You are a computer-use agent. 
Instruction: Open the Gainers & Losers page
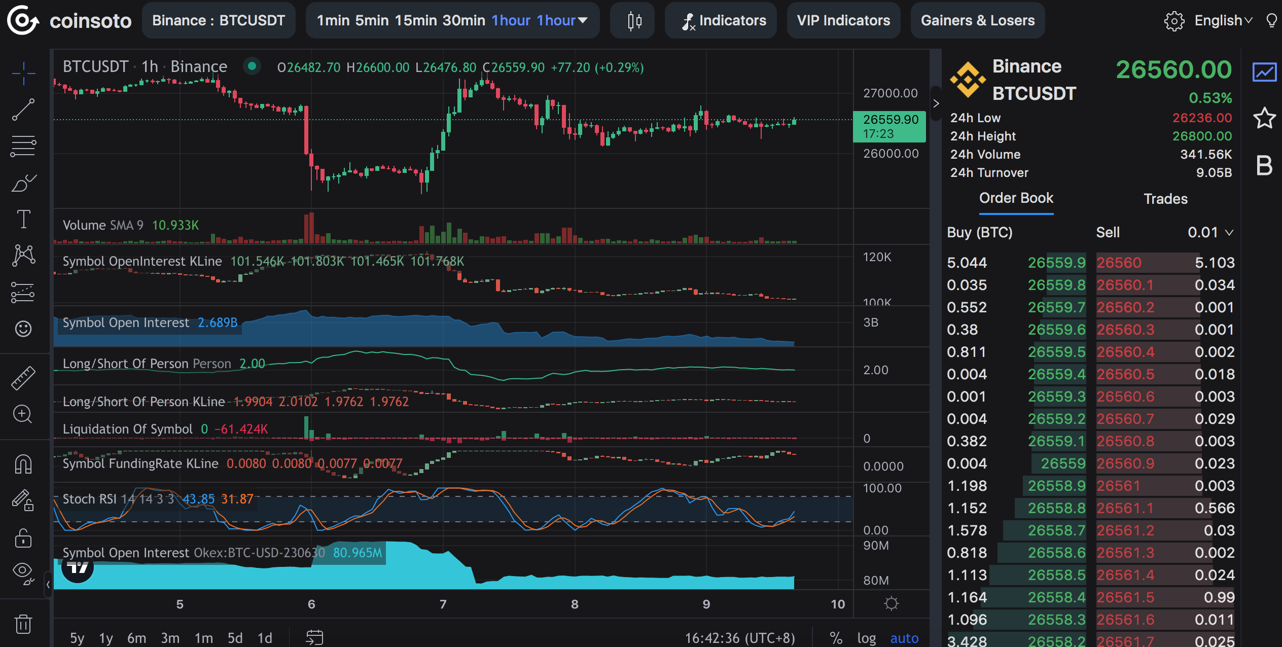(977, 21)
